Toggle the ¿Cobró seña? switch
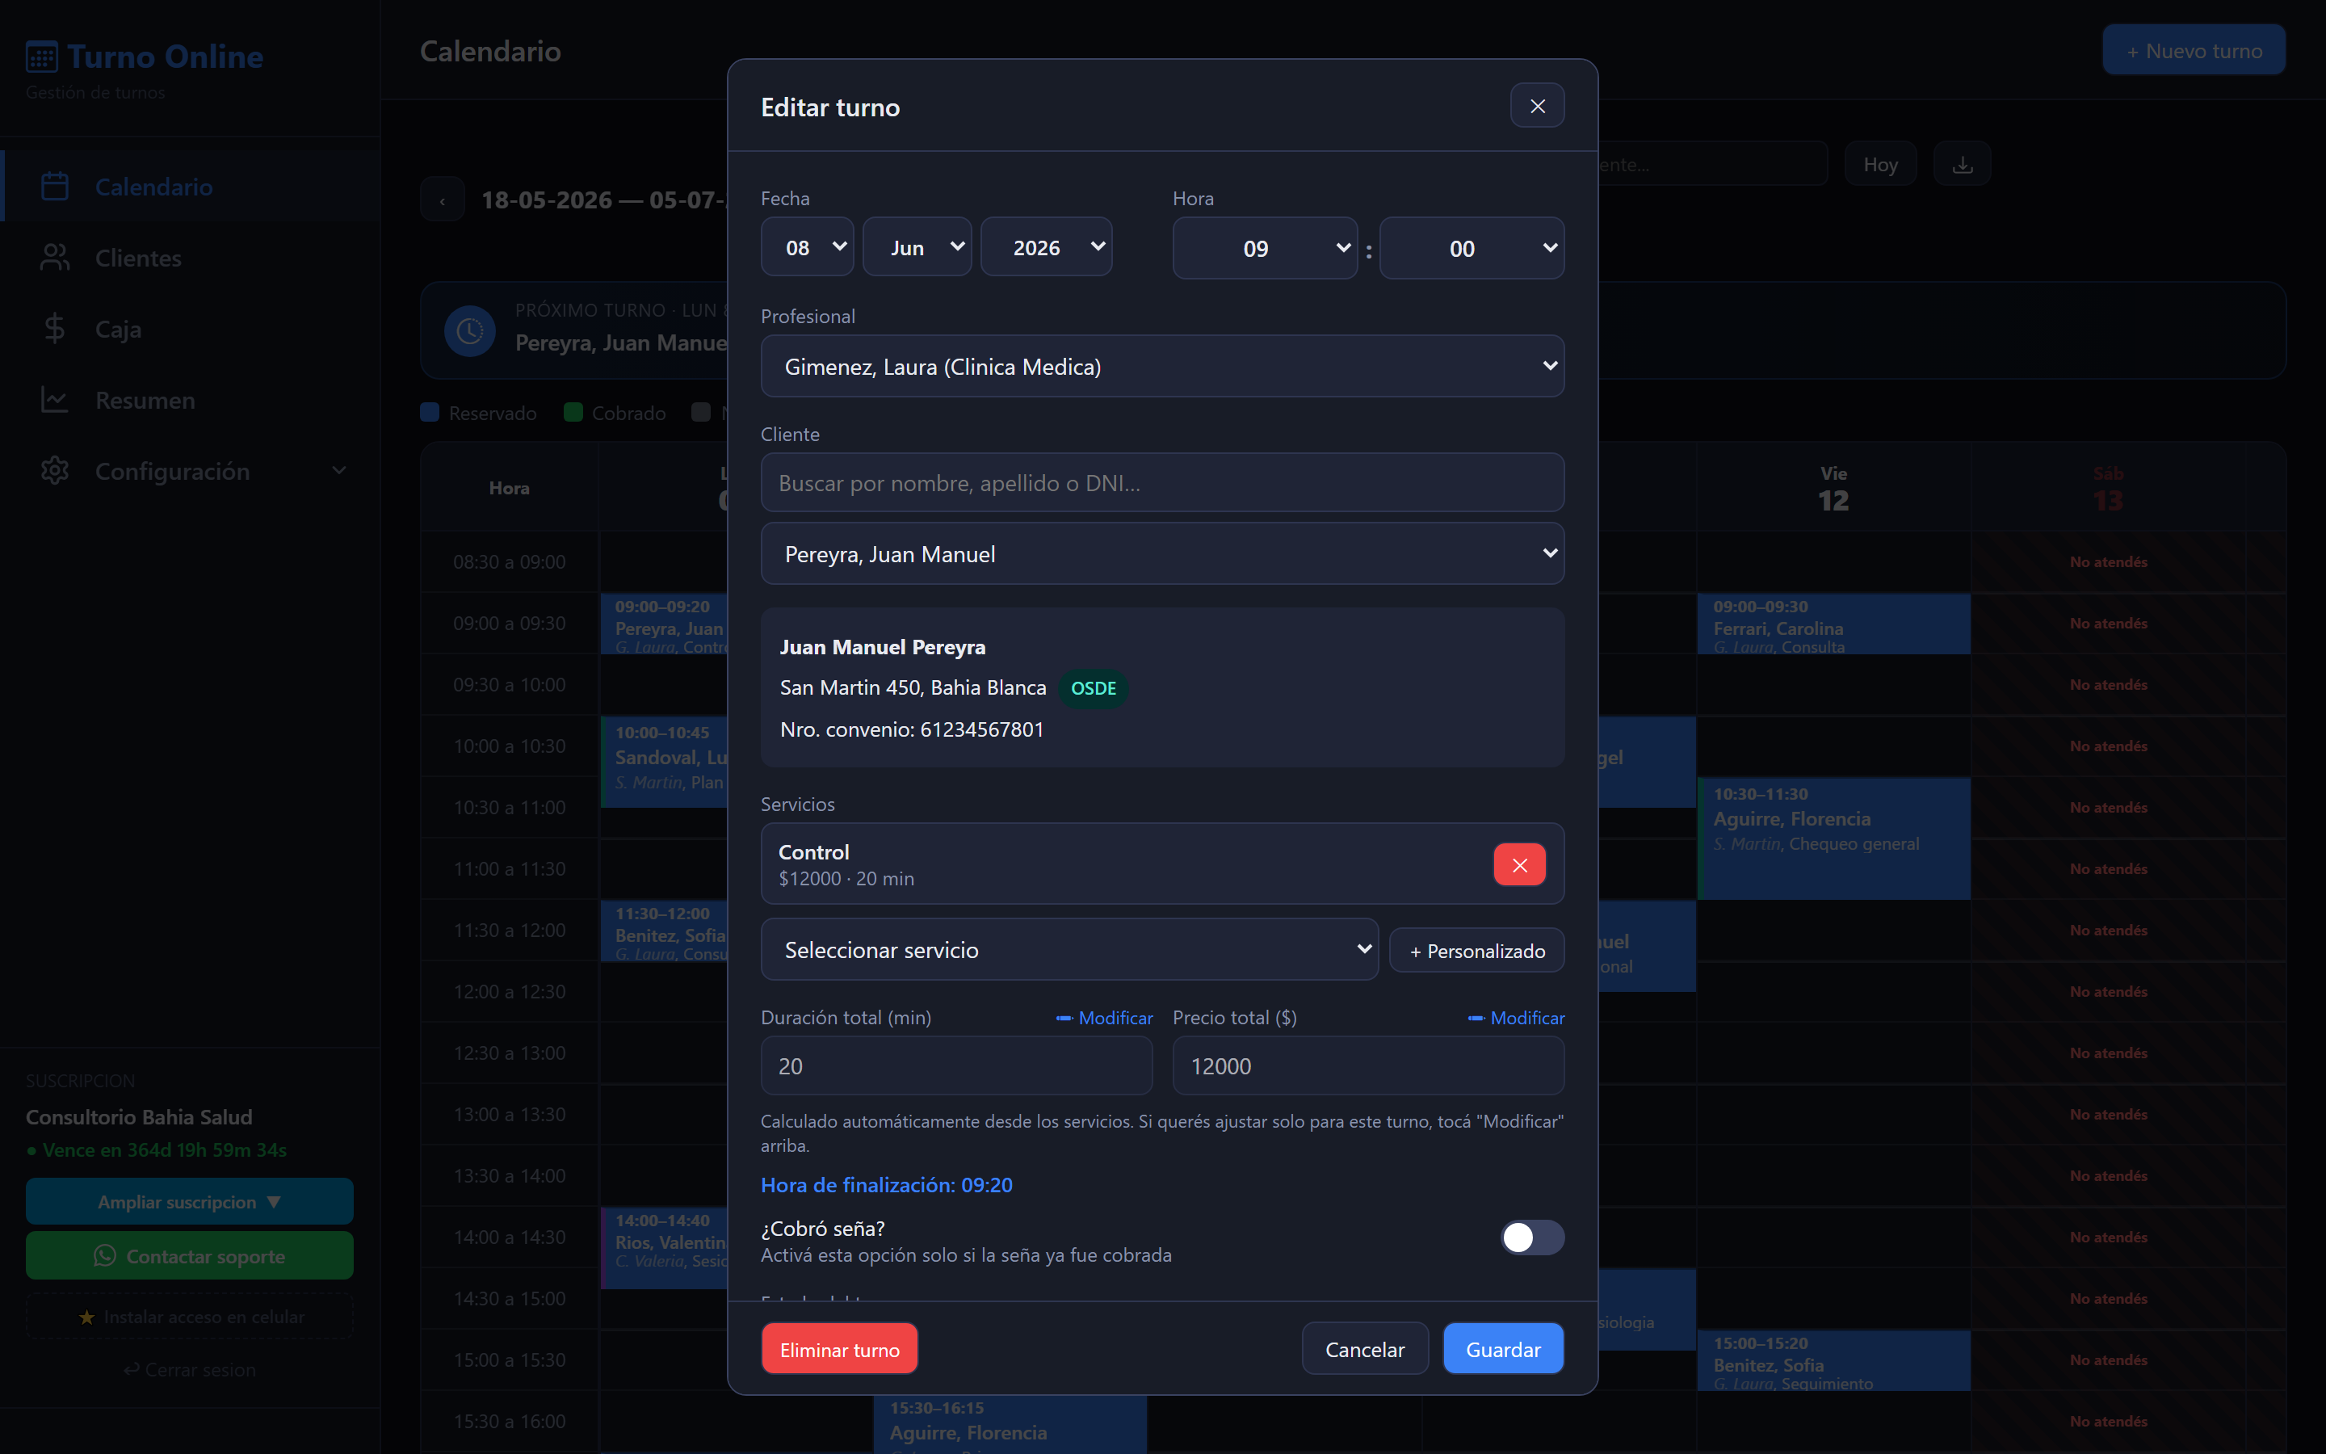2326x1454 pixels. tap(1532, 1238)
